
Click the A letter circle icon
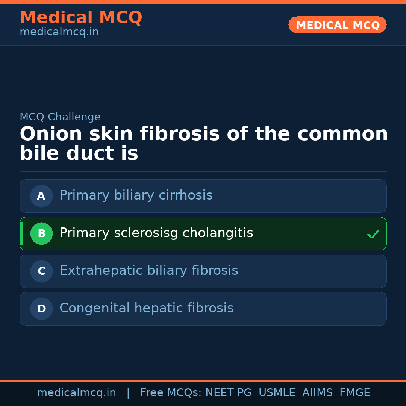[x=41, y=196]
